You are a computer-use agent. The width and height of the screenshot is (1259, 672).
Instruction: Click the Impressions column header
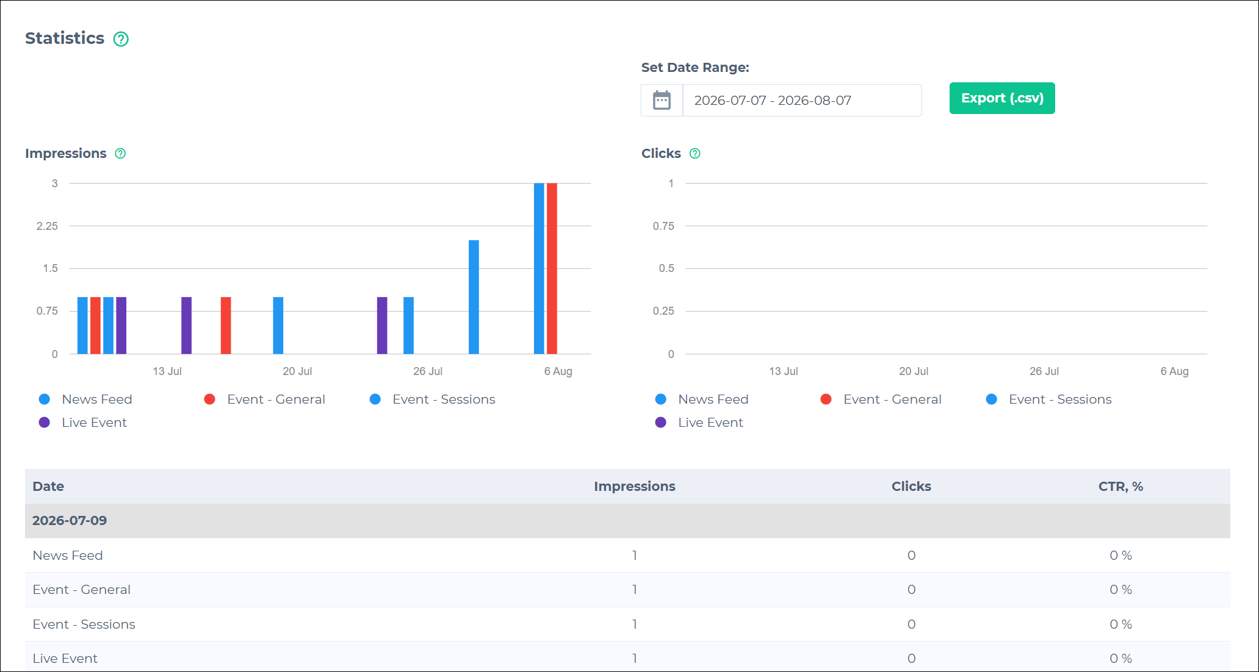[635, 487]
